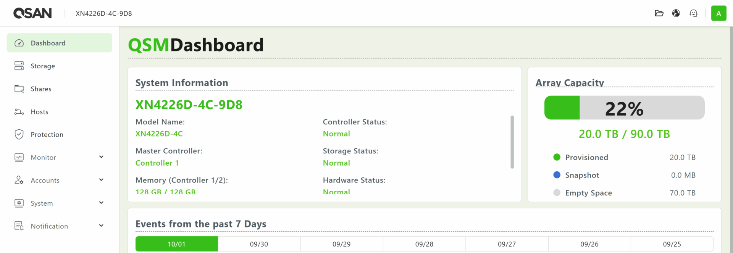Click the Hosts connection icon

click(19, 112)
